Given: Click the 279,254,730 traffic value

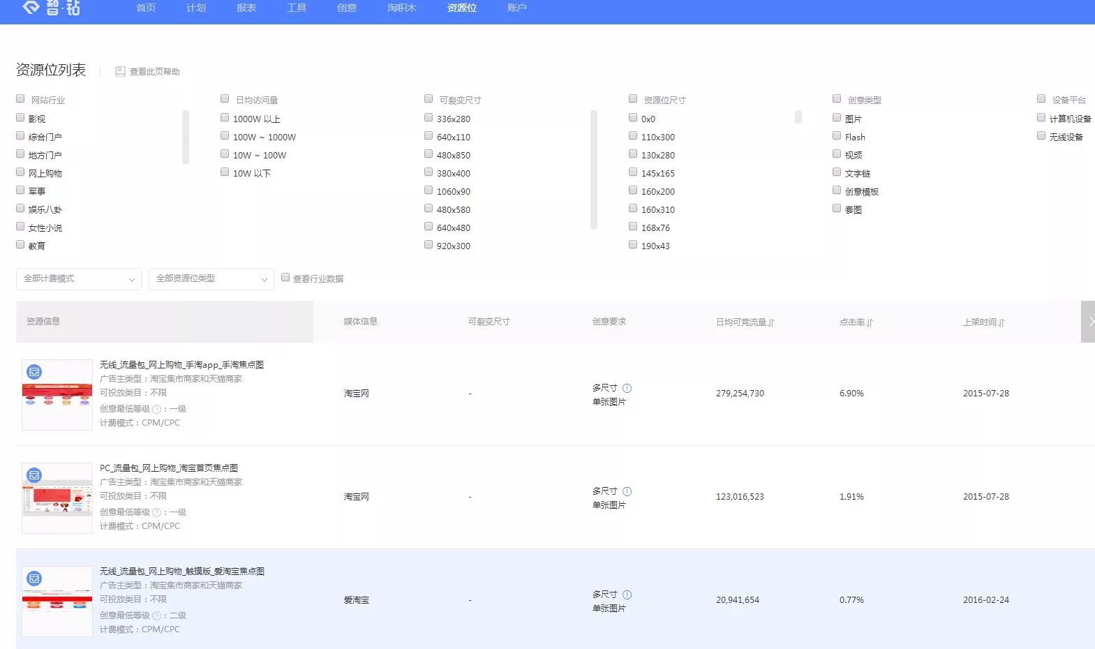Looking at the screenshot, I should coord(740,394).
